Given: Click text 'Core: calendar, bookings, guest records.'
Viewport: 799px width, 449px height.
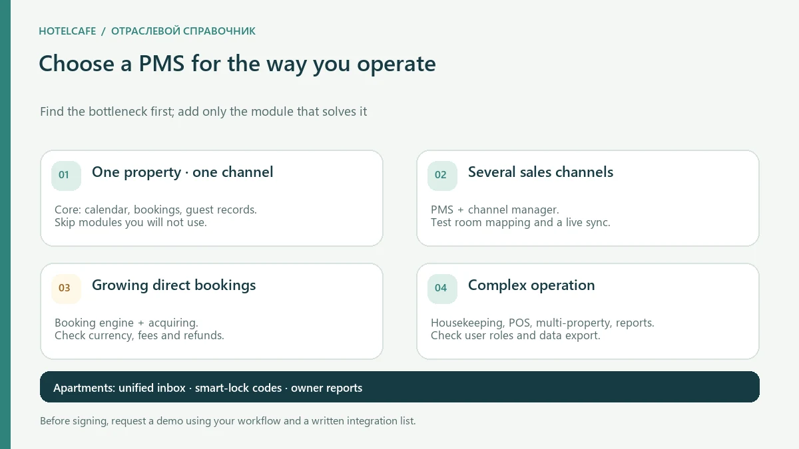Looking at the screenshot, I should pyautogui.click(x=156, y=210).
